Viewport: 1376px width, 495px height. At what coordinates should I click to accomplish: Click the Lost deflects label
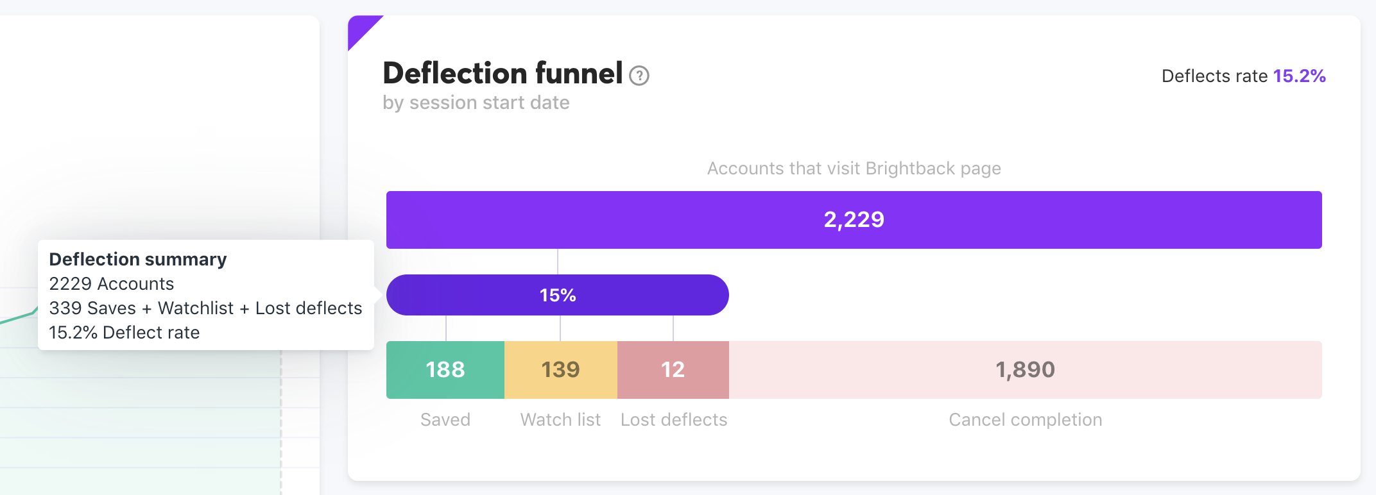click(674, 419)
